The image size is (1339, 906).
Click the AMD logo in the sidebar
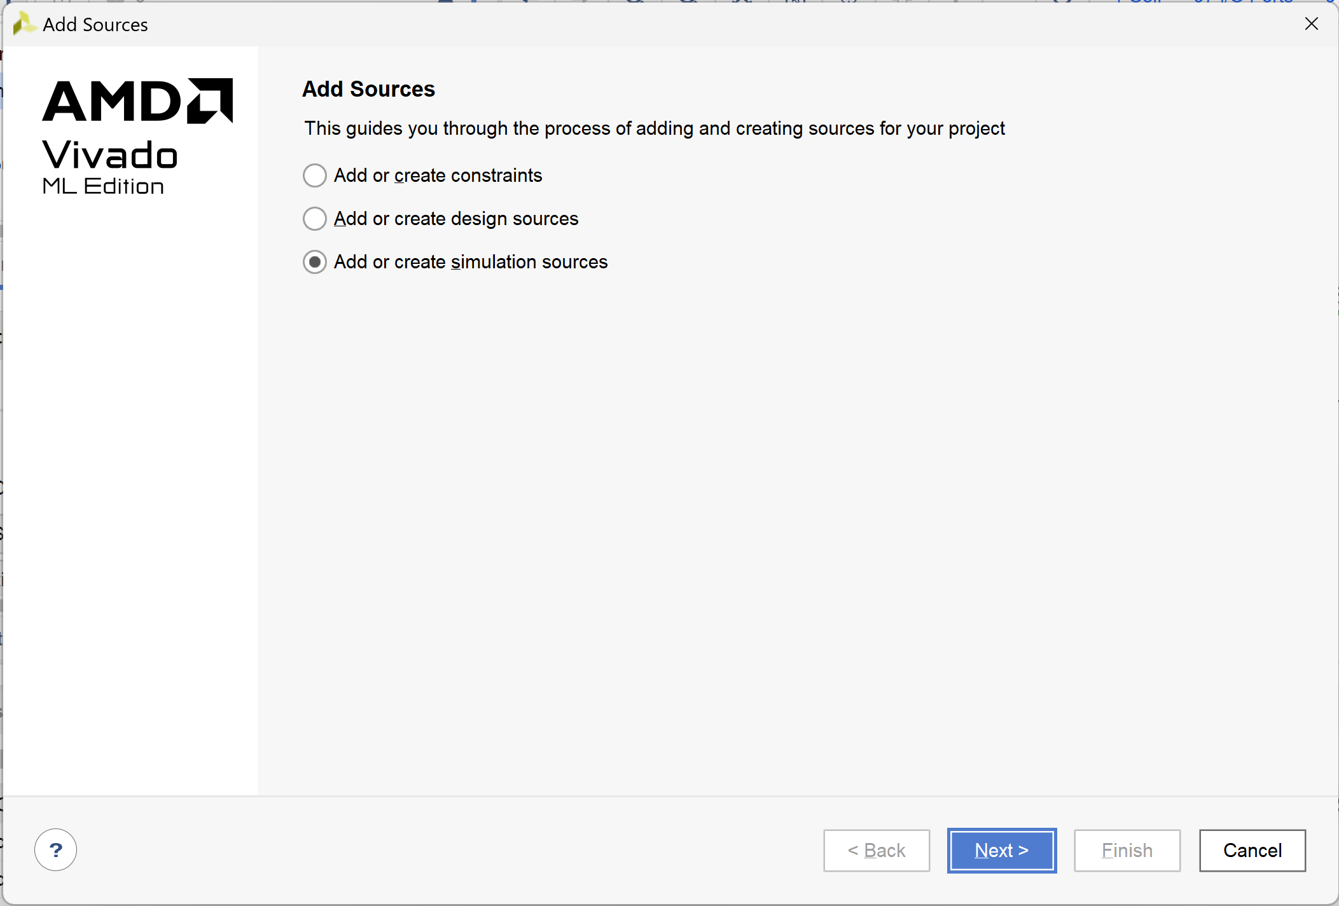pyautogui.click(x=137, y=101)
